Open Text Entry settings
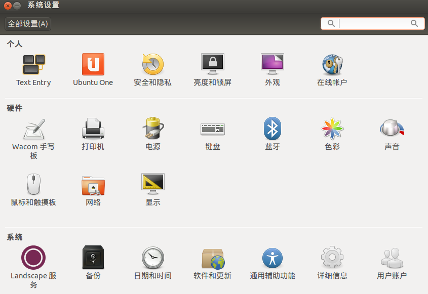Viewport: 428px width, 294px height. (33, 70)
